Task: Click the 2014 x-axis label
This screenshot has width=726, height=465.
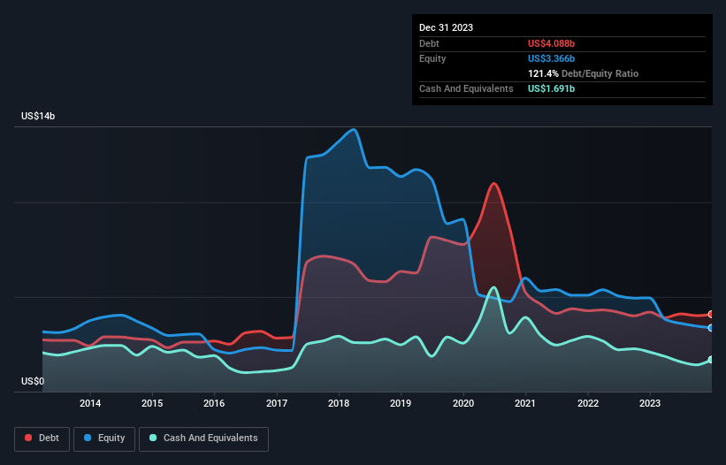Action: (90, 403)
